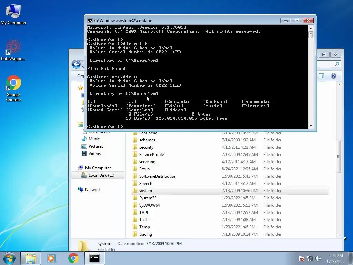Click the System32 folder's yellow folder icon

[x=135, y=198]
